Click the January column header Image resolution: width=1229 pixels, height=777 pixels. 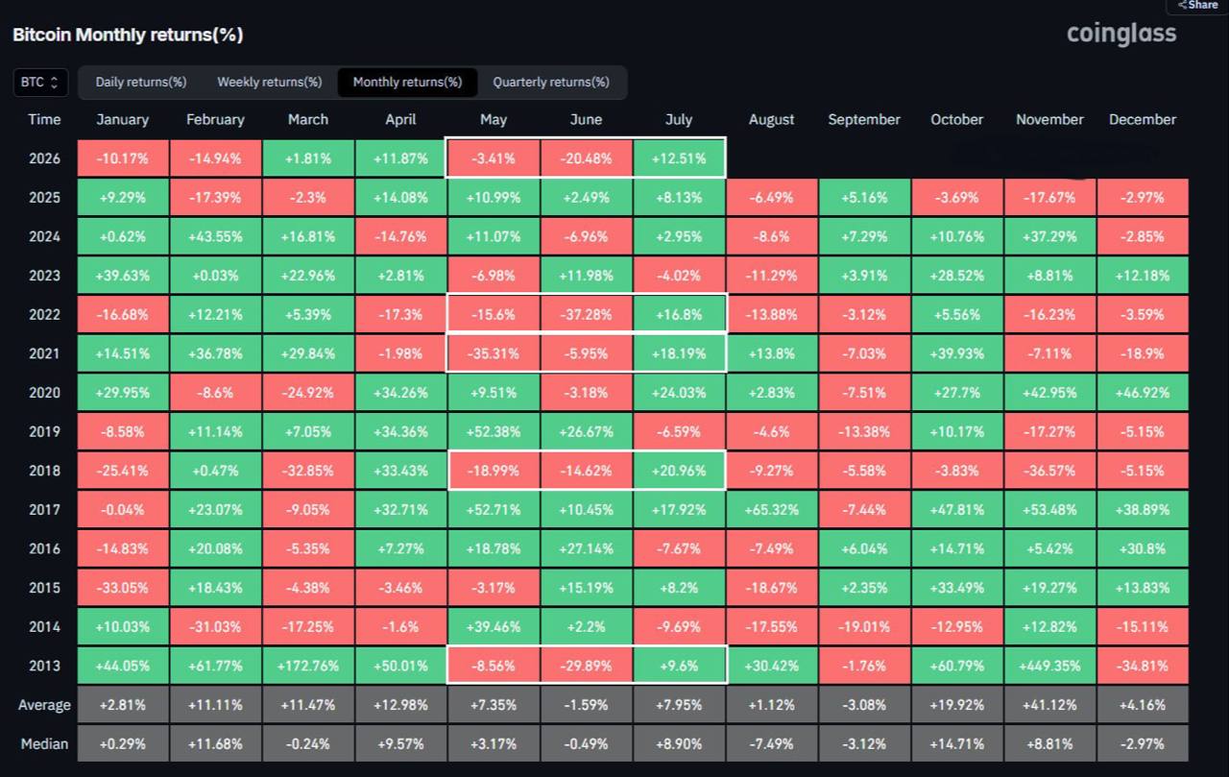pos(123,120)
